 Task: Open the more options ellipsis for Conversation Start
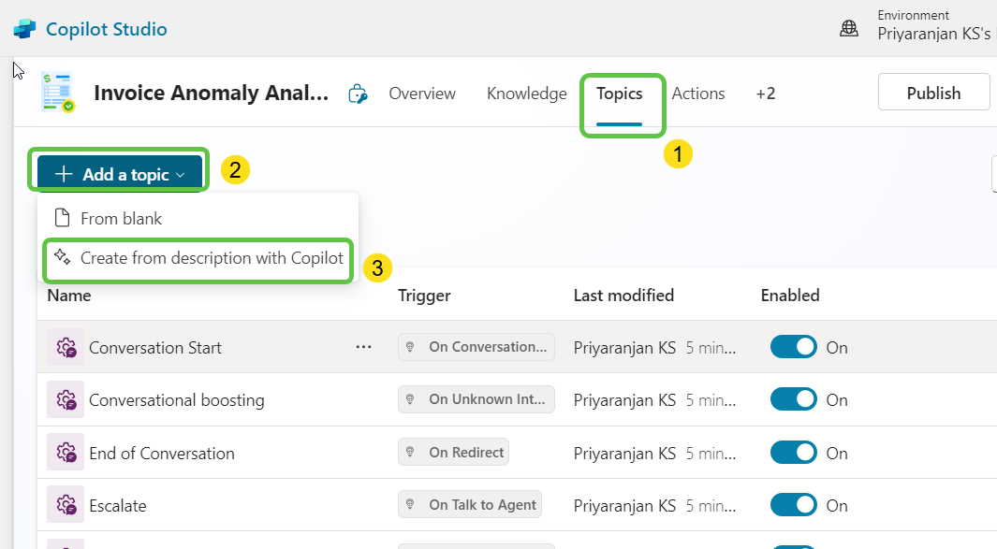coord(363,347)
